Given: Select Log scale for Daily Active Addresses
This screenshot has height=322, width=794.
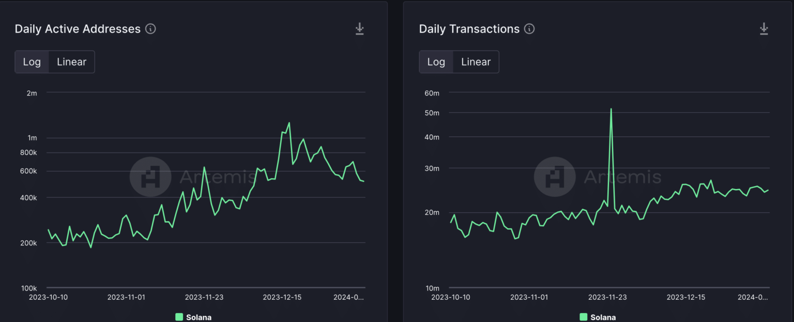Looking at the screenshot, I should (32, 62).
